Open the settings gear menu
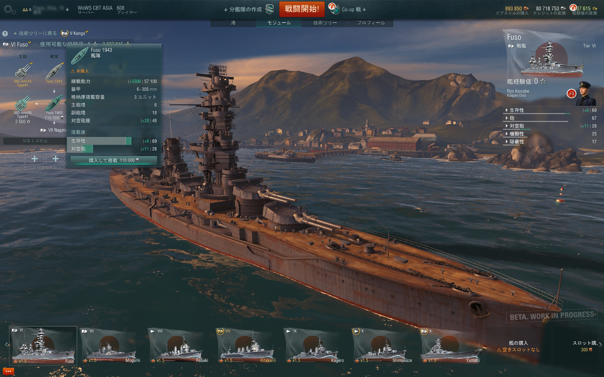Screen dimensions: 604x377 pyautogui.click(x=9, y=10)
